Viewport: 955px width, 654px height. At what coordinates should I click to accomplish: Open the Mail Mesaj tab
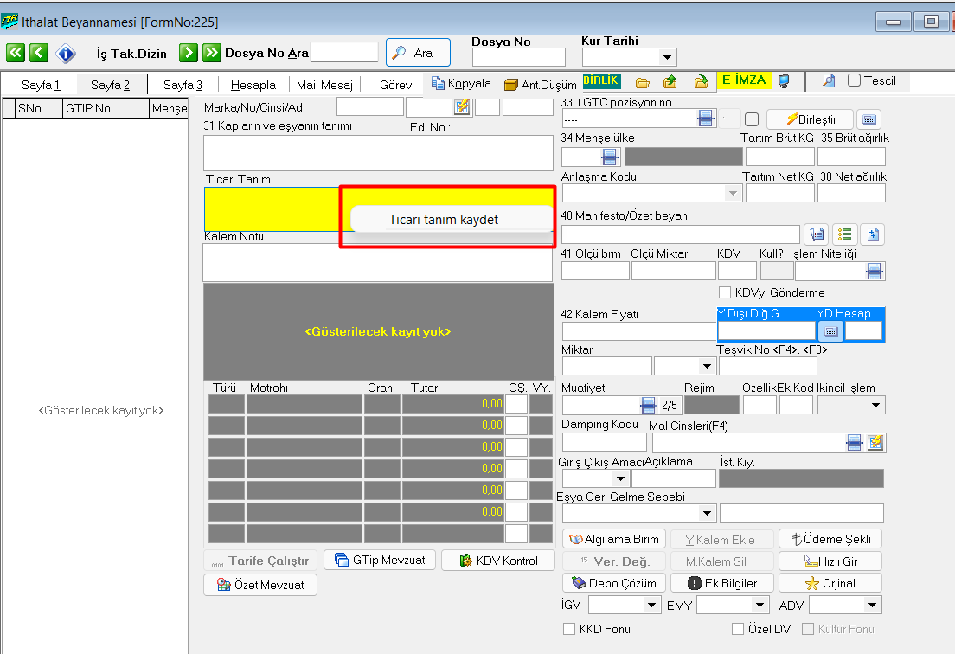point(324,85)
